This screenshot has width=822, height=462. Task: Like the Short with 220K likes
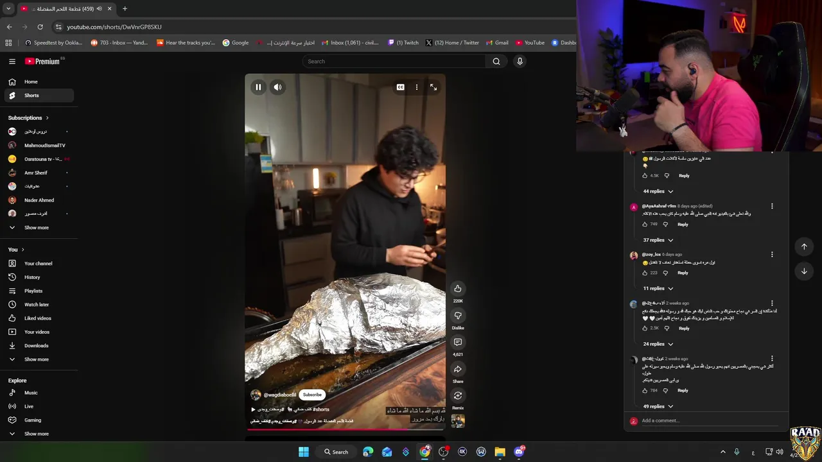458,288
